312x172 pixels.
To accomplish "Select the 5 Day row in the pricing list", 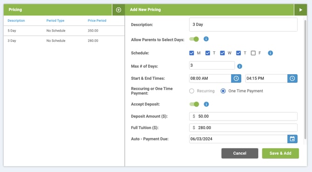I will pyautogui.click(x=64, y=31).
